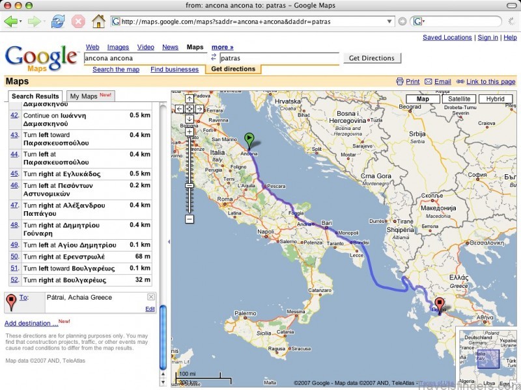This screenshot has height=390, width=521.
Task: Open the Images link in the Google navigation
Action: click(x=118, y=47)
